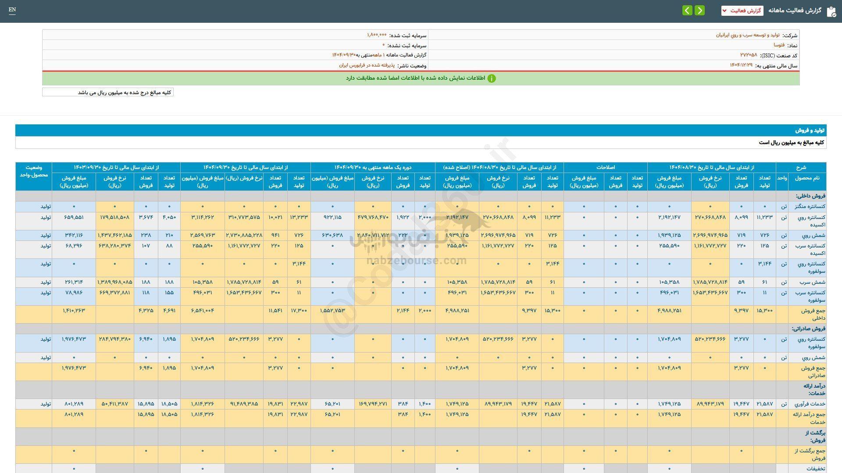Click the گزارش فعالیت ماهانه page title
This screenshot has width=842, height=473.
coord(794,11)
